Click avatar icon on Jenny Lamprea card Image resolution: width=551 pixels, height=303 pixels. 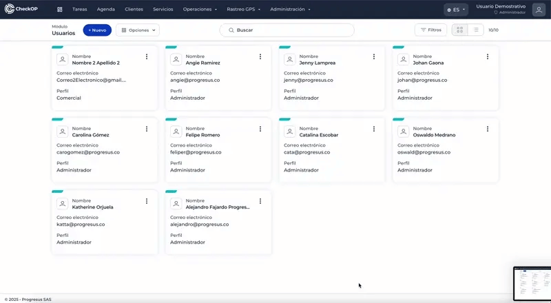click(289, 59)
